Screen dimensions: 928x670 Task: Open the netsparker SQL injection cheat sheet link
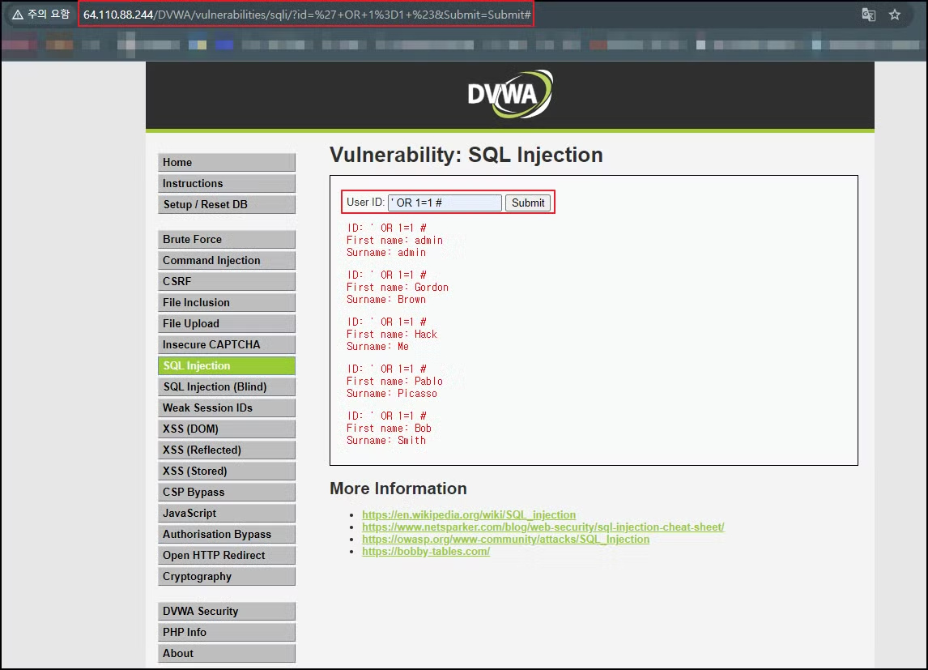(x=543, y=527)
